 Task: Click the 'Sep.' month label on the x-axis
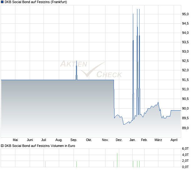point(74,140)
